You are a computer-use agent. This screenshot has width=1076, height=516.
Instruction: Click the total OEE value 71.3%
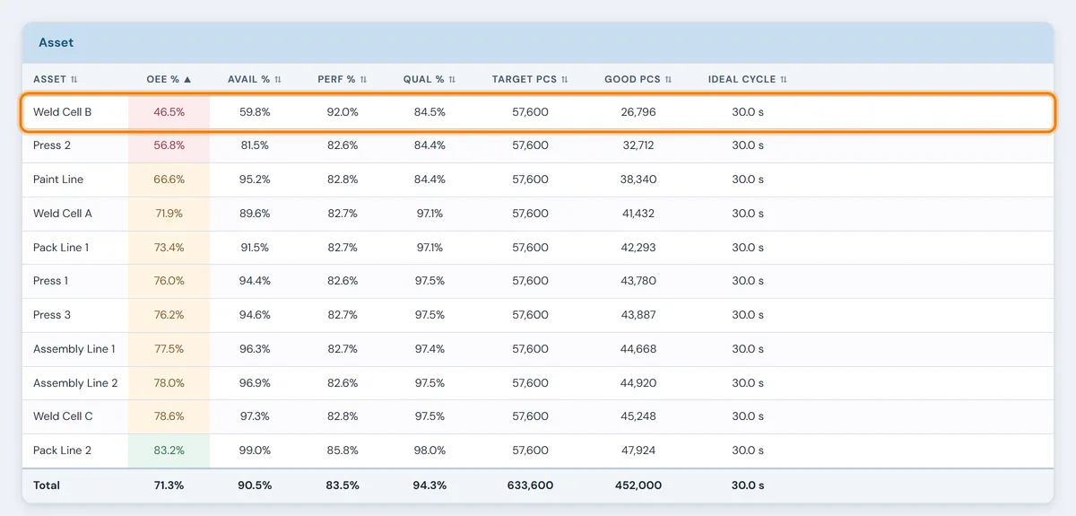(169, 485)
